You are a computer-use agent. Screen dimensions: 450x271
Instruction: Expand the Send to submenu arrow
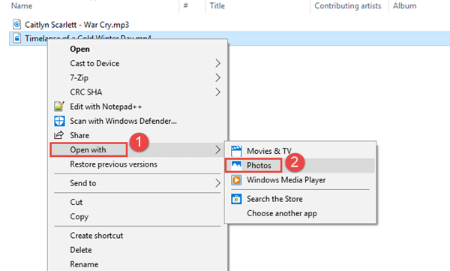click(x=217, y=183)
